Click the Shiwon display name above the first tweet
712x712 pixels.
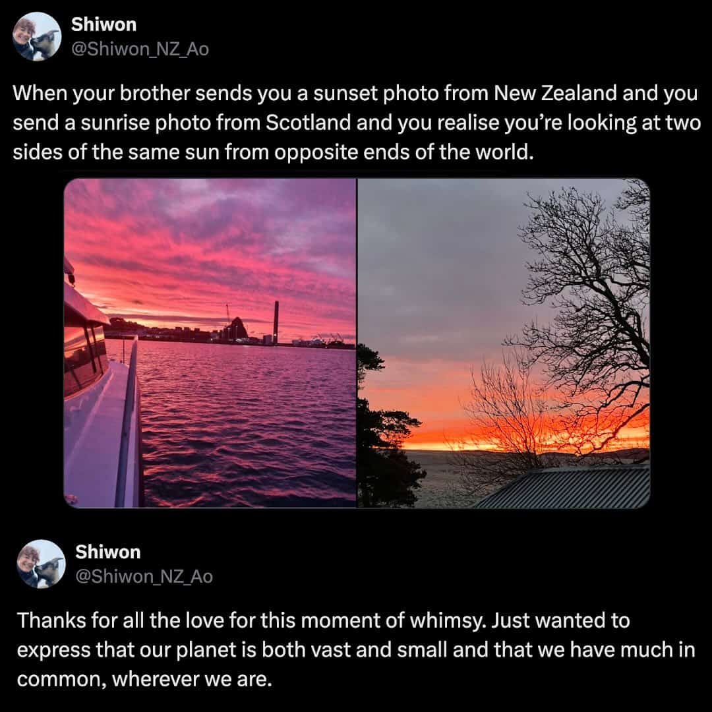pyautogui.click(x=104, y=24)
